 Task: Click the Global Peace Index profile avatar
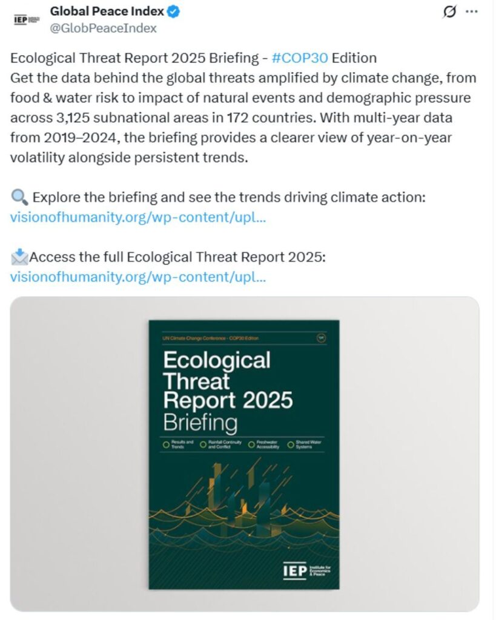coord(25,18)
